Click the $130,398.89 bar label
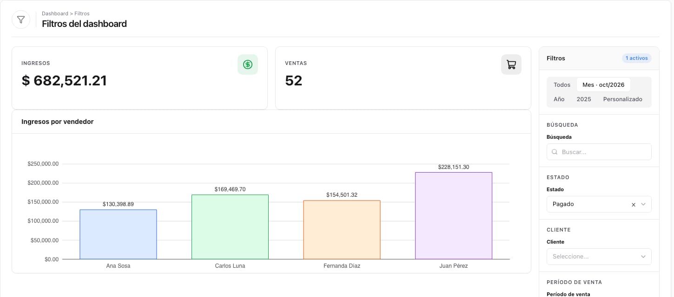This screenshot has width=674, height=297. click(118, 204)
